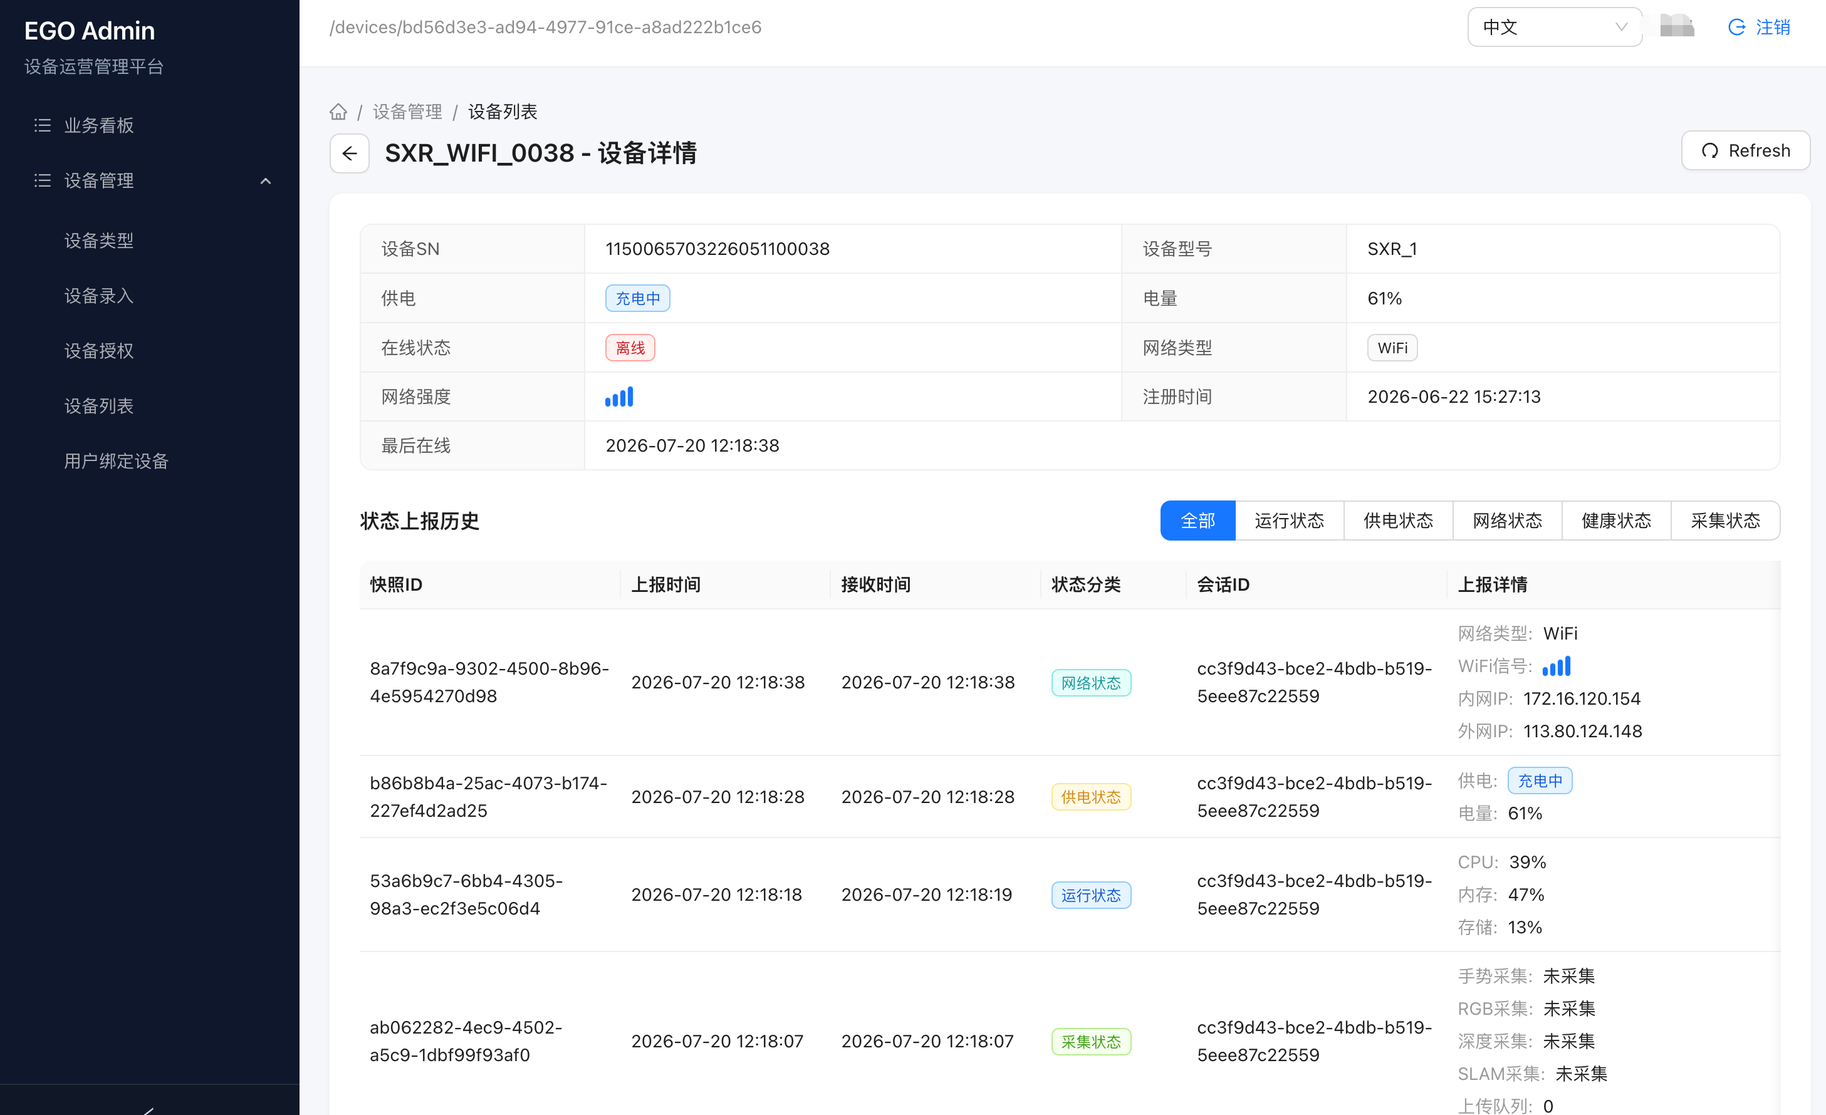Select the 健康状态 filter tab
The image size is (1826, 1115).
coord(1616,520)
